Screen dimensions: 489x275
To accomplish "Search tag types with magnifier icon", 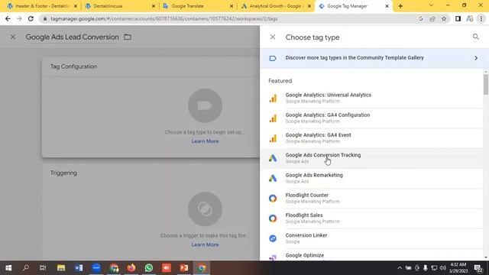I will pos(475,37).
